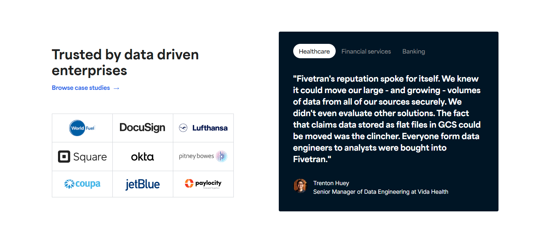Click the Paylocity logo

[x=204, y=184]
